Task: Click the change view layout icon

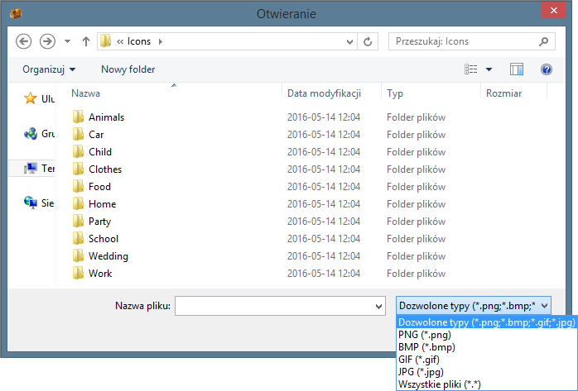Action: pos(471,69)
